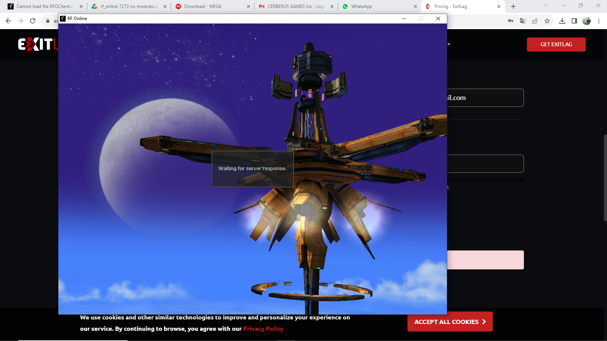This screenshot has height=341, width=607.
Task: Open the Chrome profile avatar
Action: pos(587,21)
